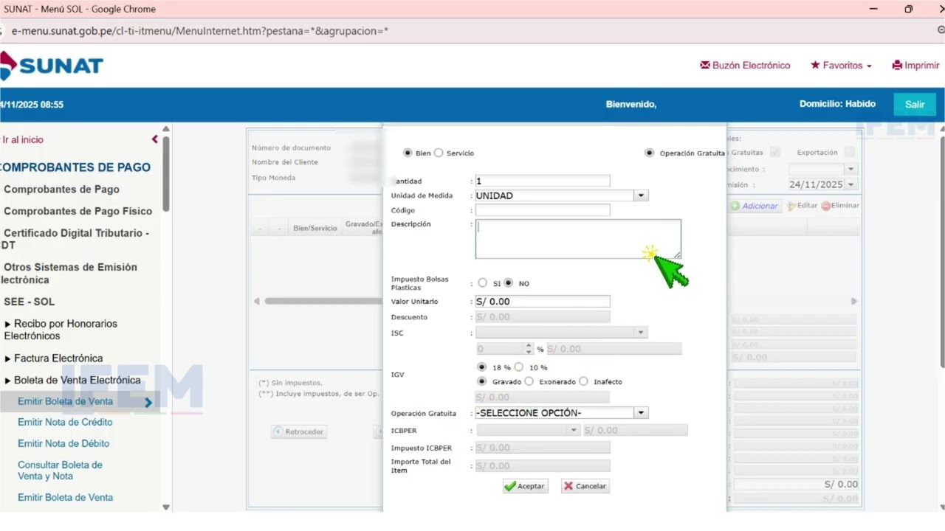This screenshot has height=531, width=945.
Task: Click sidebar scroll up arrow
Action: [x=166, y=129]
